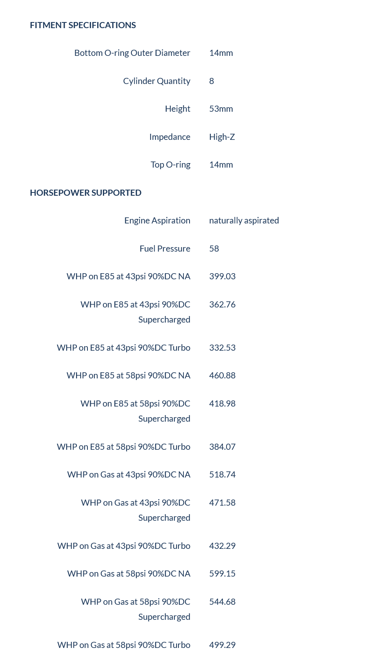375x661 pixels.
Task: Click the Top O-ring label
Action: pos(170,165)
